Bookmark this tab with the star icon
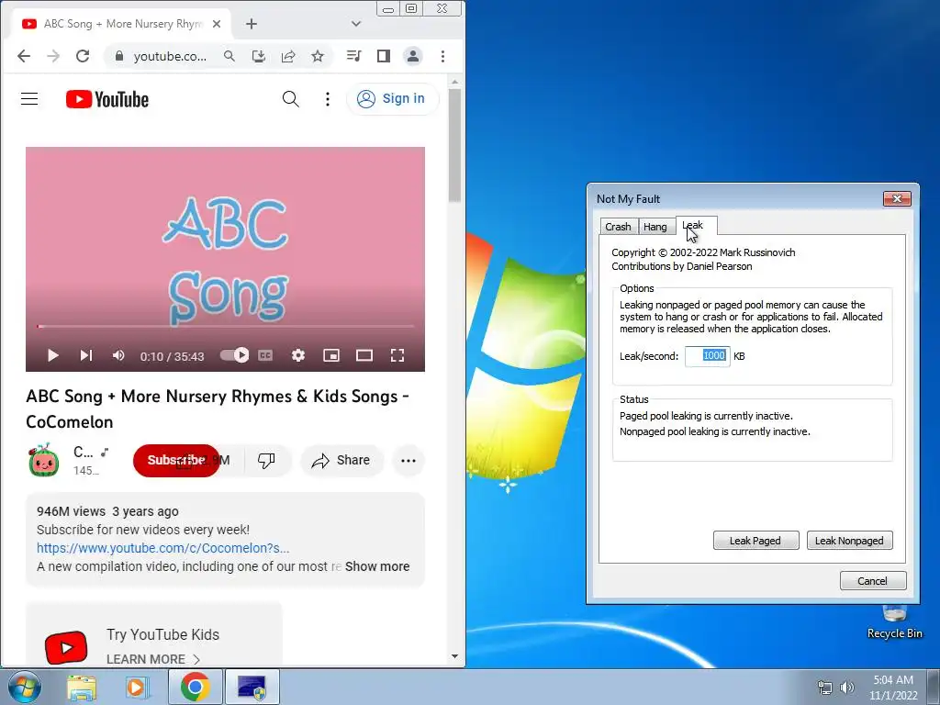The width and height of the screenshot is (940, 705). [x=318, y=56]
